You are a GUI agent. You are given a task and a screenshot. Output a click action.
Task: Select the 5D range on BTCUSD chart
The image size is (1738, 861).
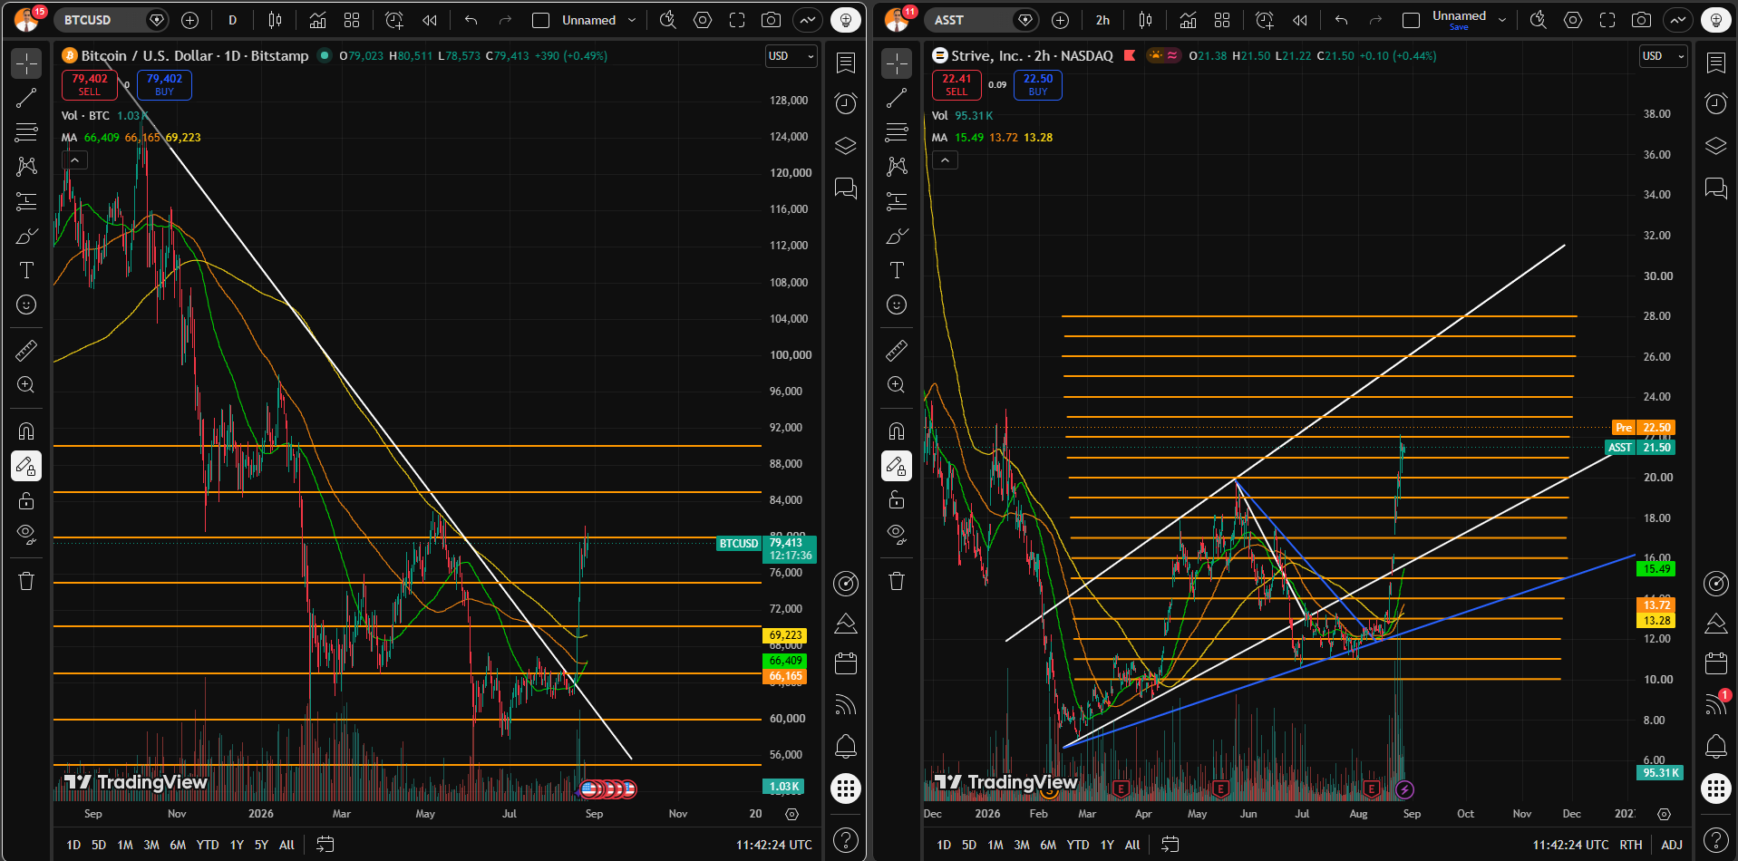tap(99, 845)
